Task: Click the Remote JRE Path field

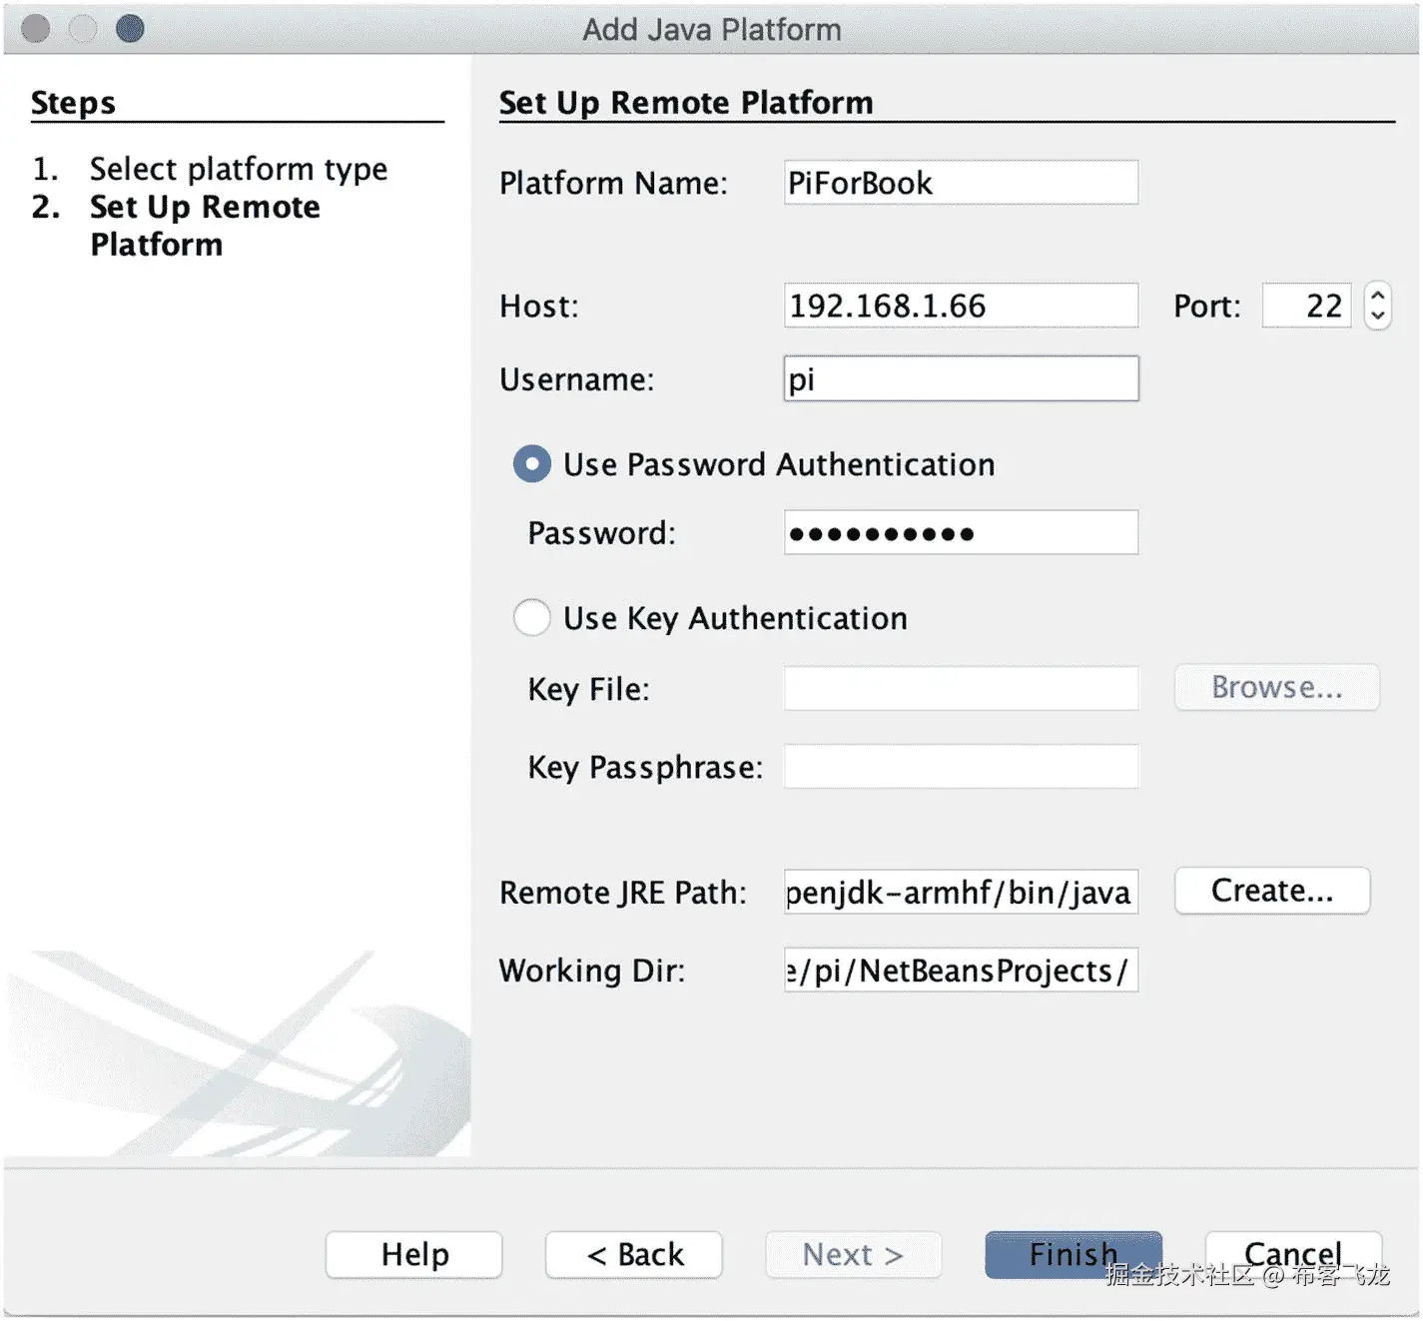Action: pyautogui.click(x=960, y=892)
